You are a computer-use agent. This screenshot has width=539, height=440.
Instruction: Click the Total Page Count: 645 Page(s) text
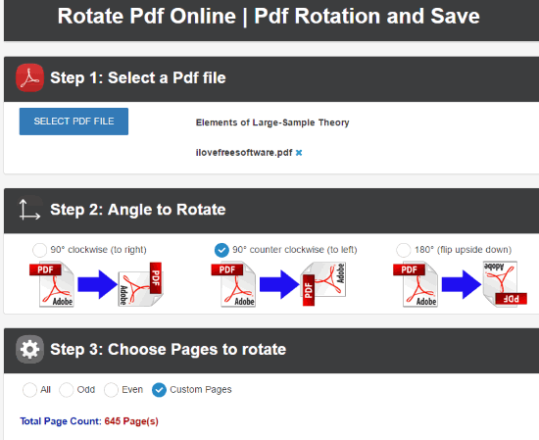[x=89, y=421]
